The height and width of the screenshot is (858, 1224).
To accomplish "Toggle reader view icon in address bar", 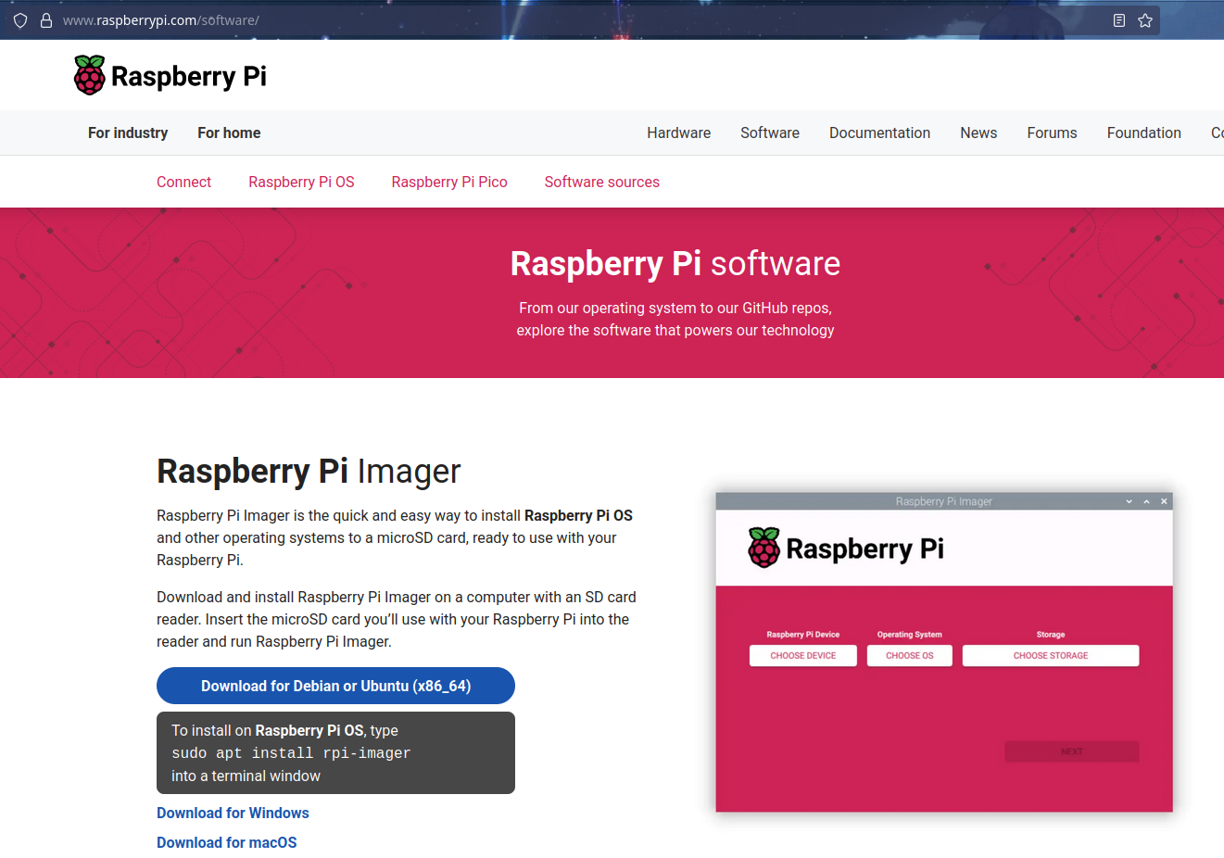I will point(1119,20).
